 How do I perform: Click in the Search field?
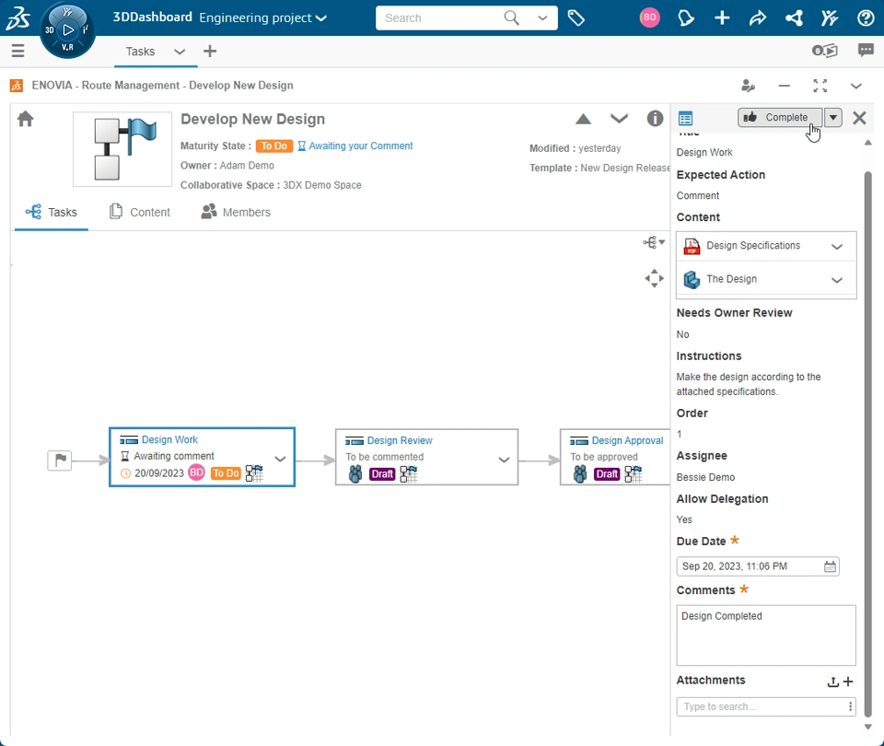[x=442, y=18]
